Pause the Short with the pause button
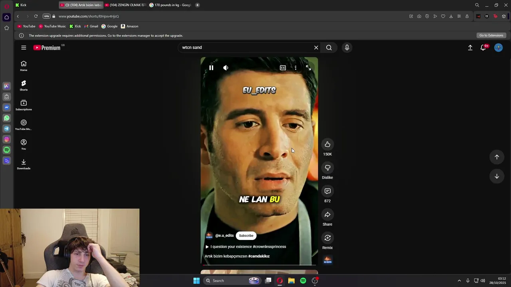 [x=211, y=68]
